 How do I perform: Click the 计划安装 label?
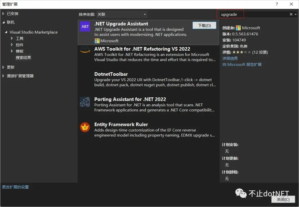tap(230, 145)
